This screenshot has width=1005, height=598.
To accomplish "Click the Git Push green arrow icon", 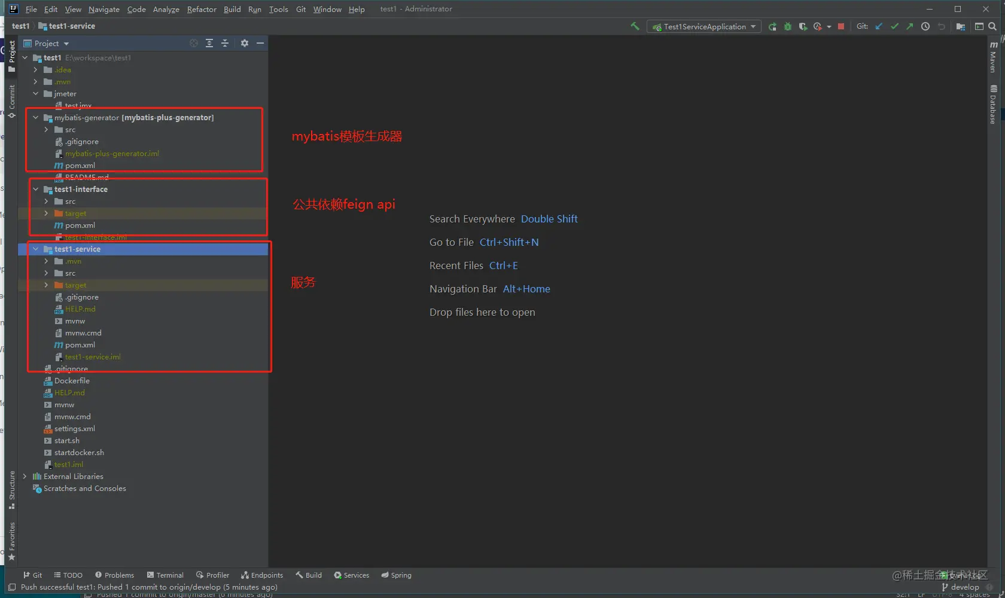I will pos(910,26).
